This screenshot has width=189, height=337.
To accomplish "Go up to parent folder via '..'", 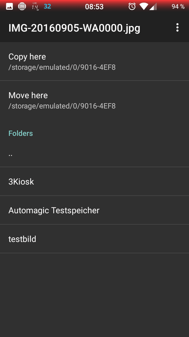I will [x=94, y=155].
